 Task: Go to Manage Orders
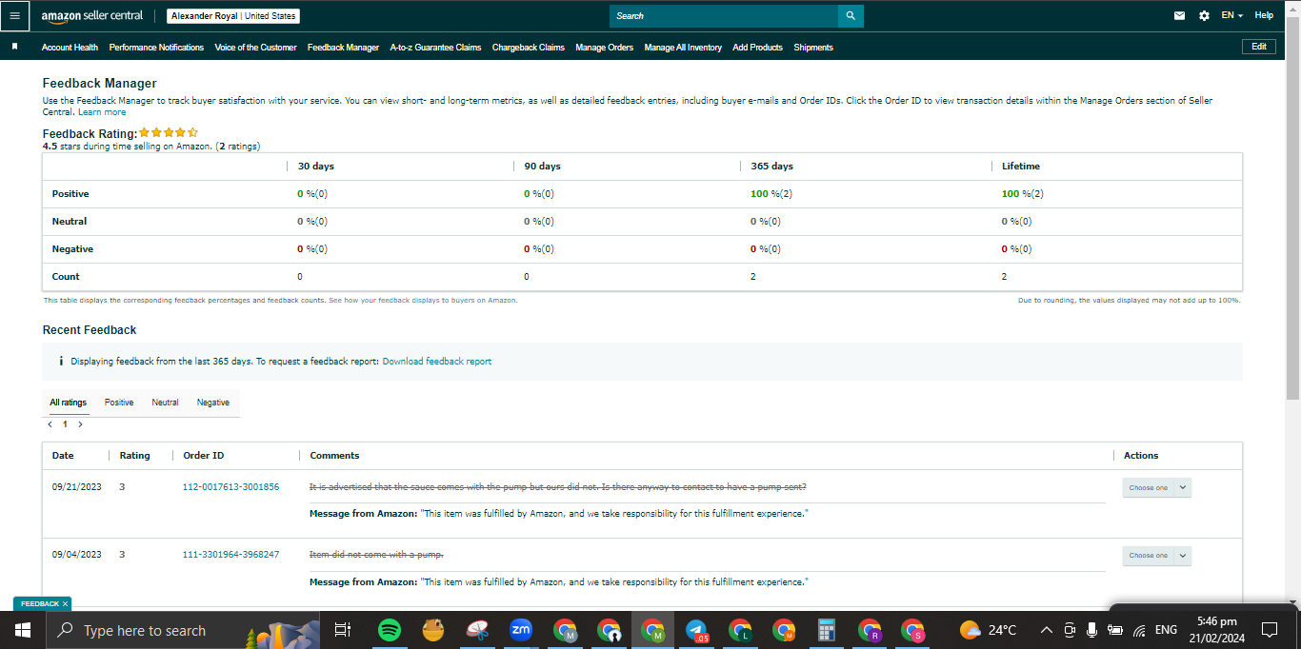coord(604,48)
